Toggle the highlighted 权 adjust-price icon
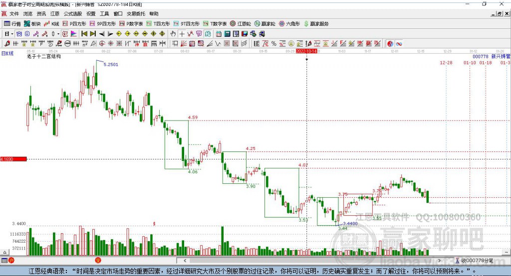Image resolution: width=511 pixels, height=276 pixels. click(65, 34)
